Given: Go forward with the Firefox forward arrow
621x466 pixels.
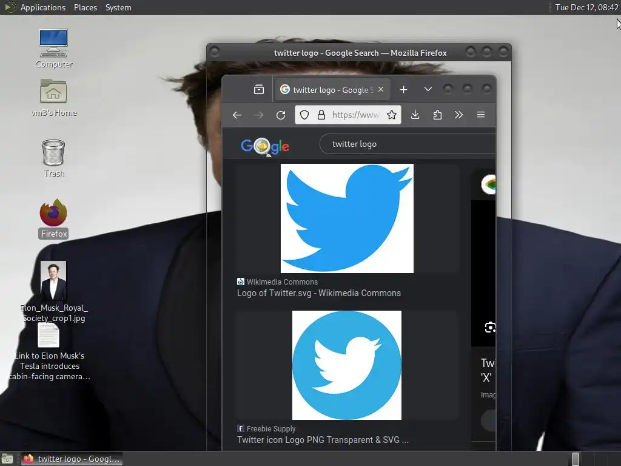Looking at the screenshot, I should click(259, 115).
